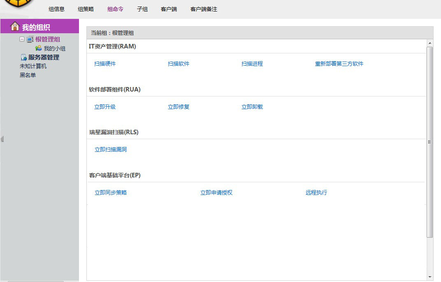Select 未知计算机 in the sidebar

(33, 66)
